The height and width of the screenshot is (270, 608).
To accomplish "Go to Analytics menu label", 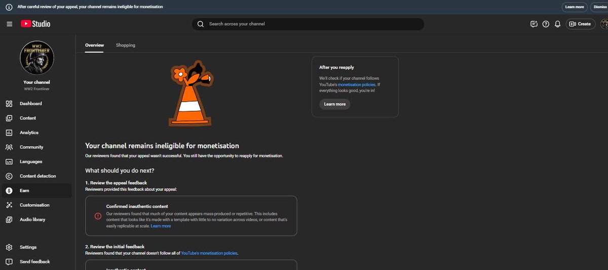I will coord(29,132).
